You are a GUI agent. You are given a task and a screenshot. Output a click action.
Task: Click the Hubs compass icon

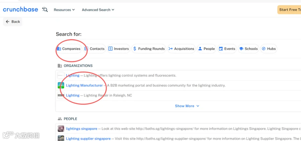264,49
